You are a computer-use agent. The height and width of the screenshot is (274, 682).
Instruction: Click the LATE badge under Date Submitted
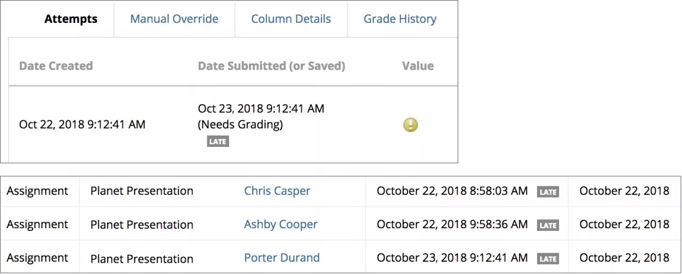click(218, 142)
